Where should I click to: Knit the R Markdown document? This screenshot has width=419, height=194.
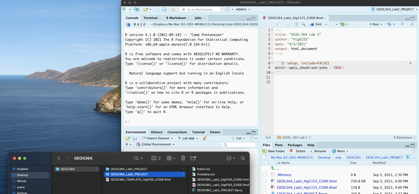[316, 24]
